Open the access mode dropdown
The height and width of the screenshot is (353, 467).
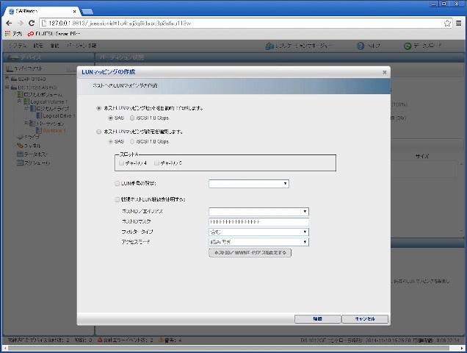(258, 241)
